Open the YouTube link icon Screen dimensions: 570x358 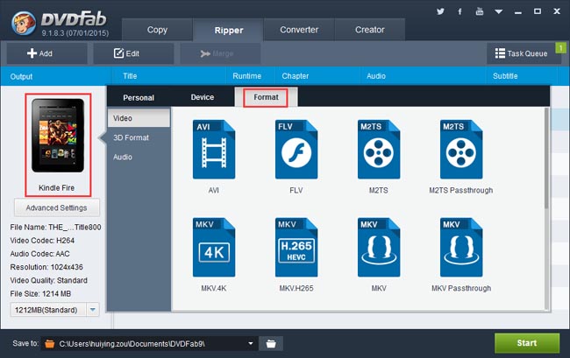[480, 11]
